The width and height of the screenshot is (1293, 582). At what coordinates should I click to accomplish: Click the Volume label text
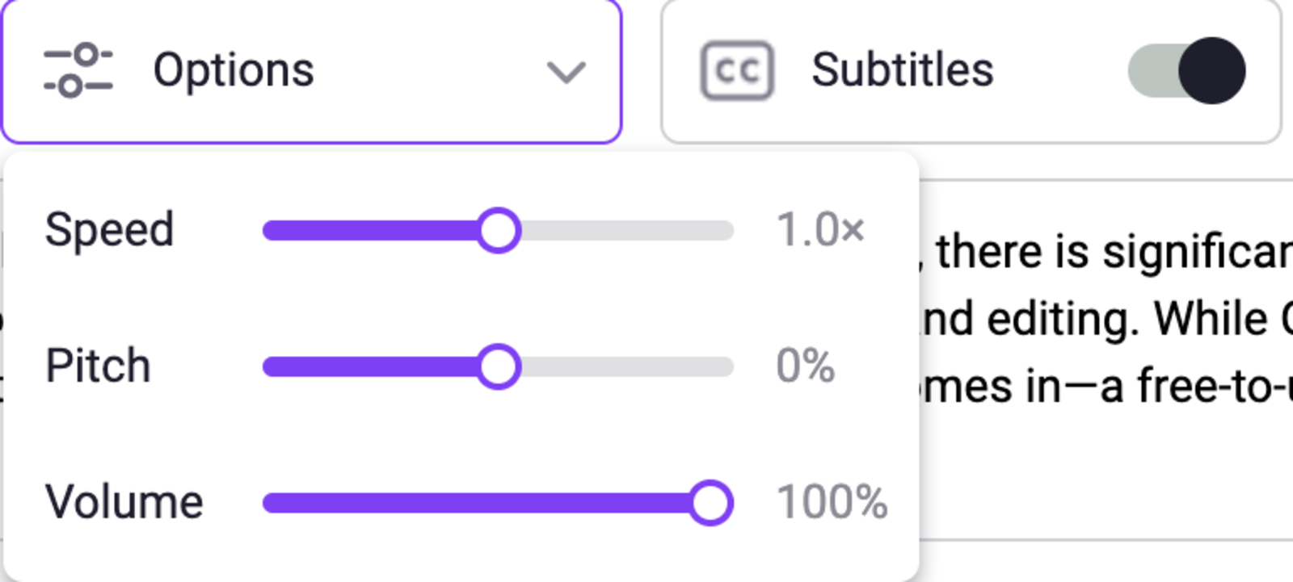click(125, 502)
